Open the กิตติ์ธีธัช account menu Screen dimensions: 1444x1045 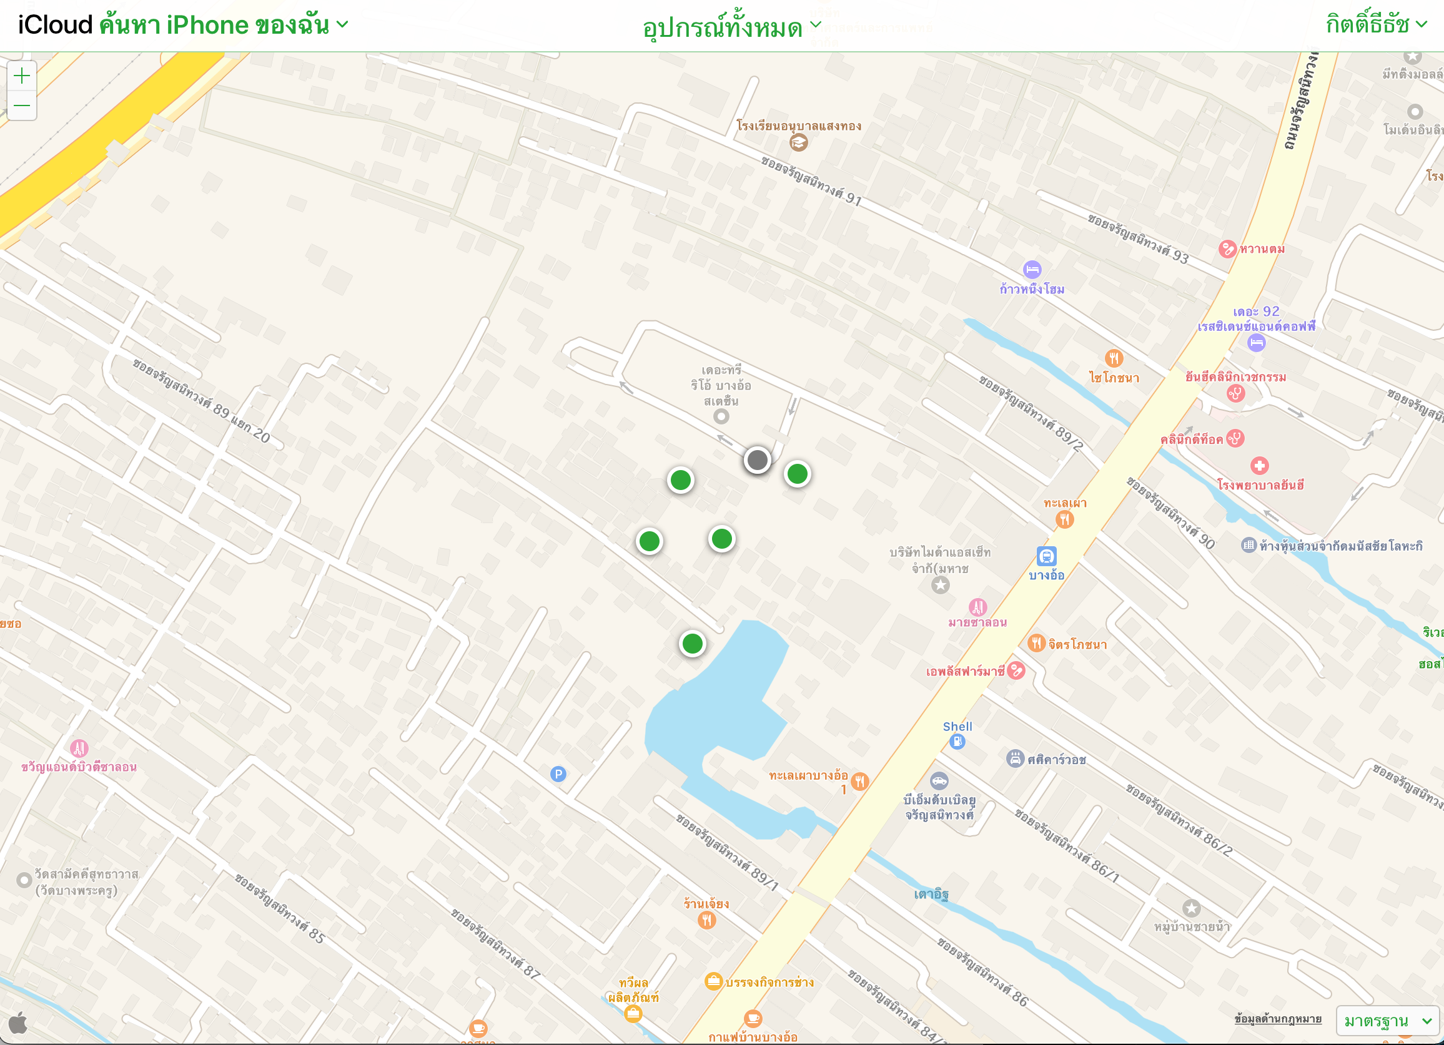coord(1377,24)
